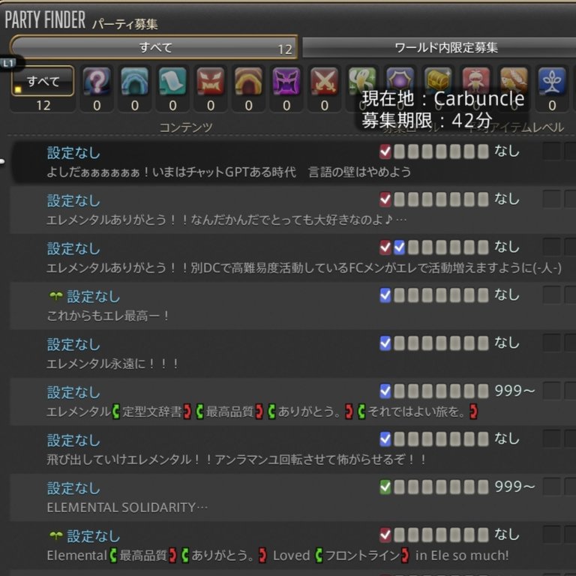The image size is (576, 576).
Task: Filter by the blue tree Deep Dungeons icon
Action: 552,81
